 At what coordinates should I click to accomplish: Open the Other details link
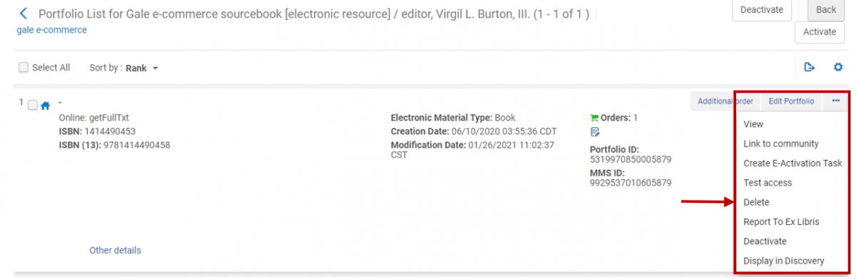coord(115,250)
